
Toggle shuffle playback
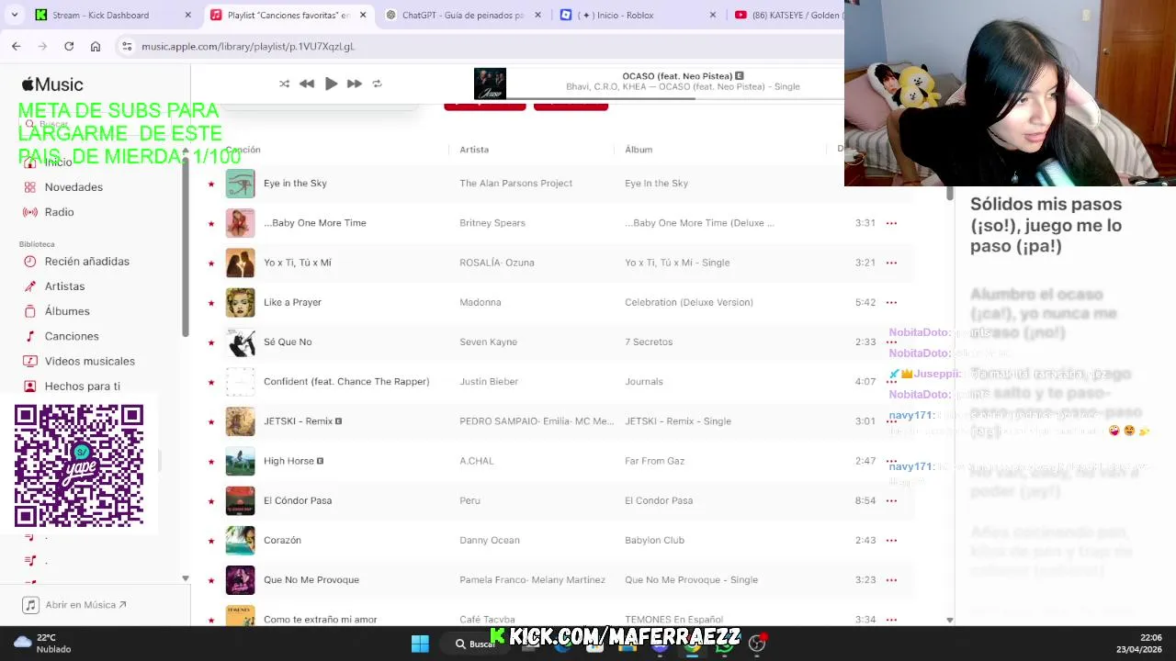(x=284, y=84)
